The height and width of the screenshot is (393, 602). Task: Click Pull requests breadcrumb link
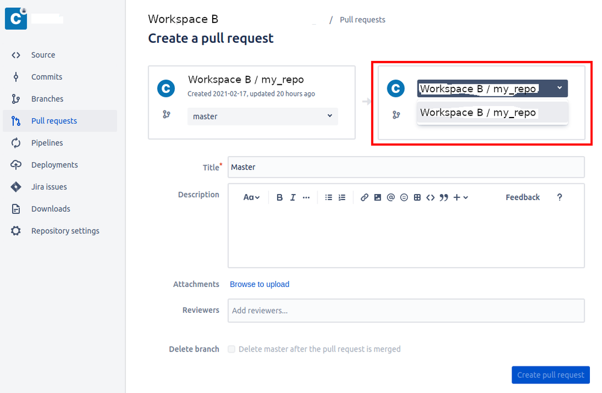362,20
